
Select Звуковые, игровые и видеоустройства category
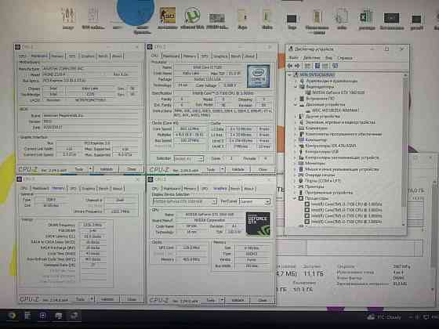click(x=340, y=122)
